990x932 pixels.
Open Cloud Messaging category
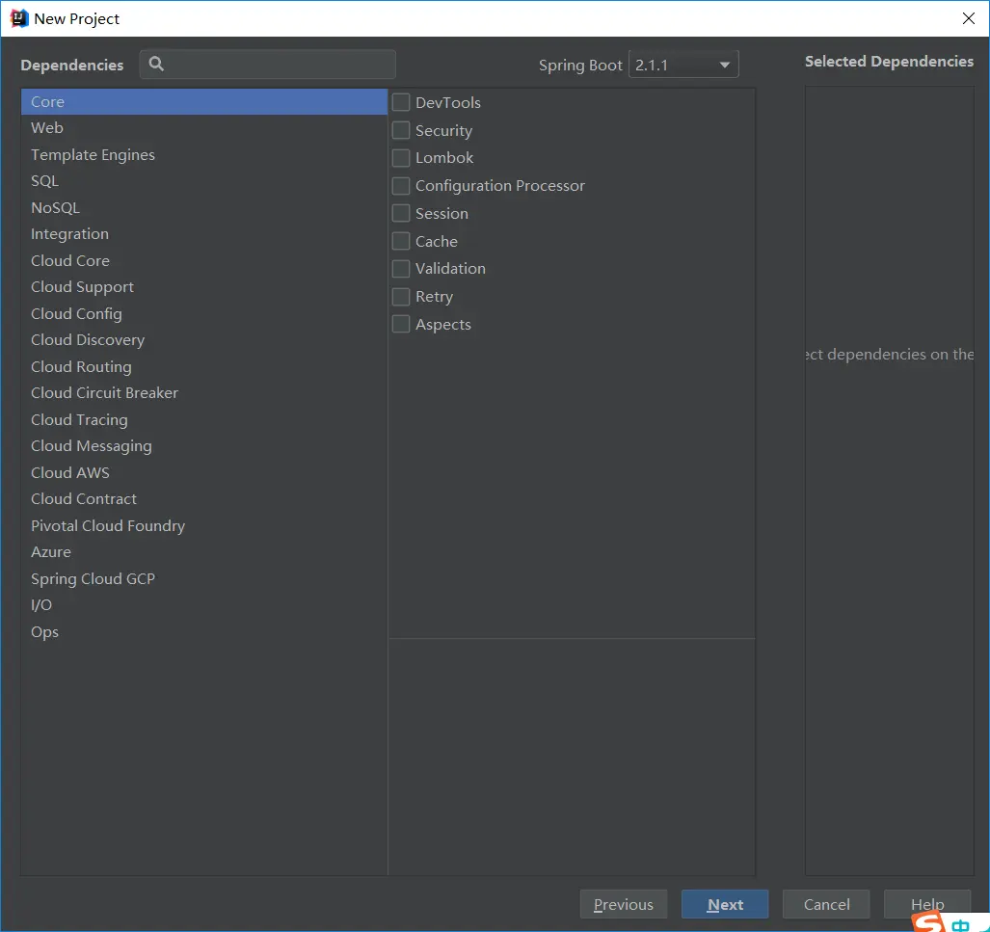[x=204, y=446]
